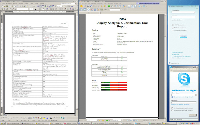
Task: Select the text selection tool in Foxit
Action: (x=98, y=9)
